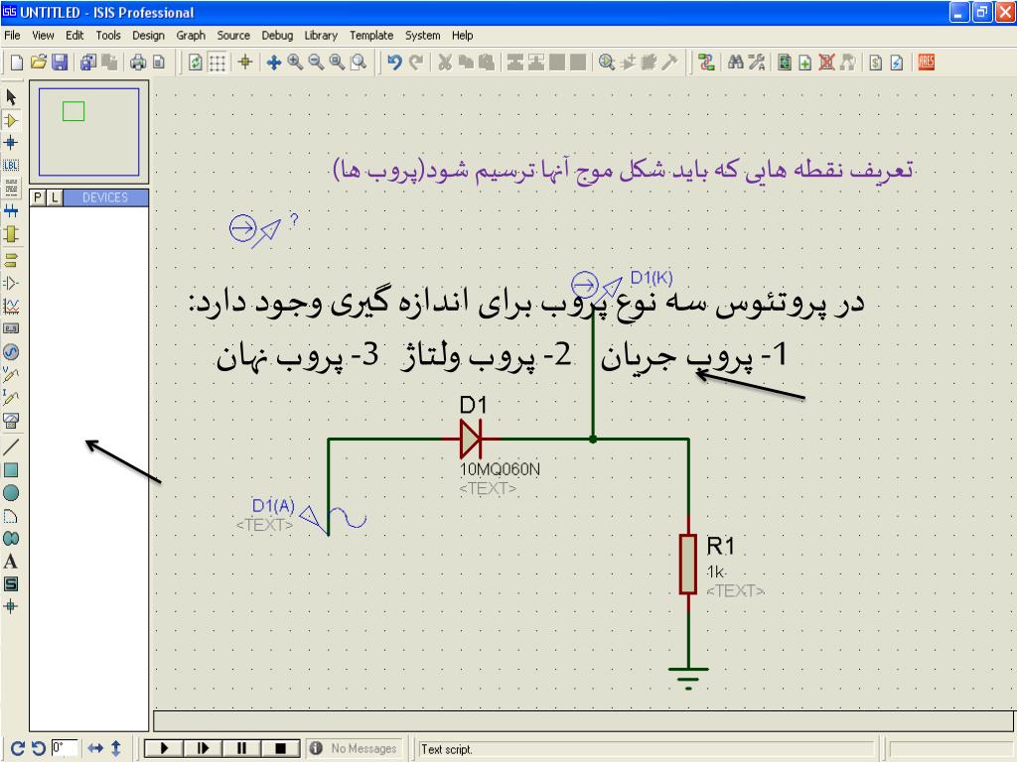Viewport: 1017px width, 762px height.
Task: Activate Component mode tool
Action: [11, 120]
